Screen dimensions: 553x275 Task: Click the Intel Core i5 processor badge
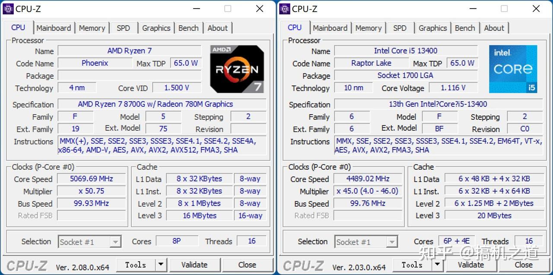coord(513,69)
